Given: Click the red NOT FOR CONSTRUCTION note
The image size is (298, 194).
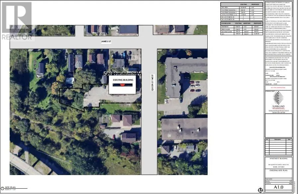Looking at the screenshot, I should tap(278, 88).
